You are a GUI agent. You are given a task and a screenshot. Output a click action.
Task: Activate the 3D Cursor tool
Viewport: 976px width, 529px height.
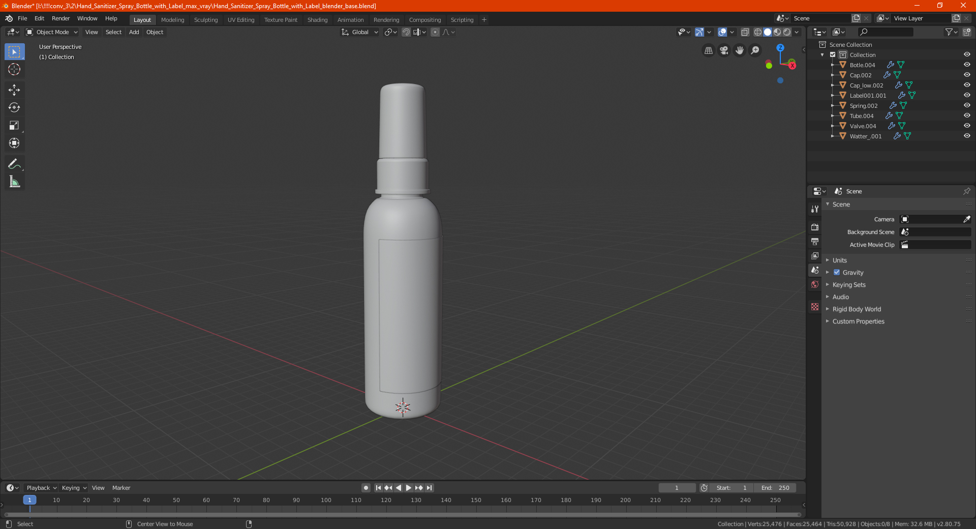click(x=14, y=70)
